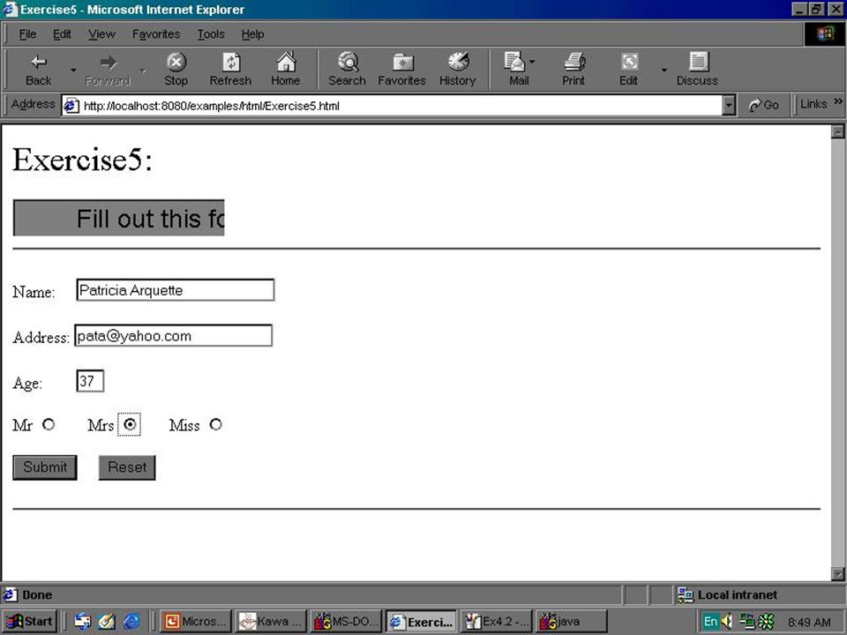This screenshot has width=847, height=635.
Task: Click the Windows logo throbber icon
Action: [x=824, y=34]
